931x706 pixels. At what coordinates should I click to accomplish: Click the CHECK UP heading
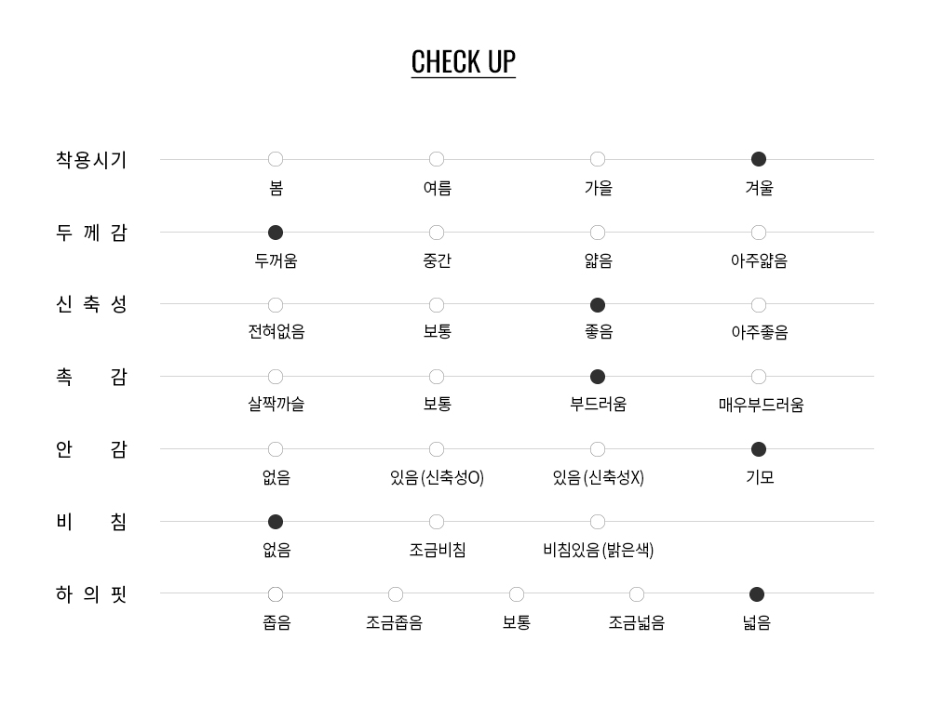[x=463, y=61]
